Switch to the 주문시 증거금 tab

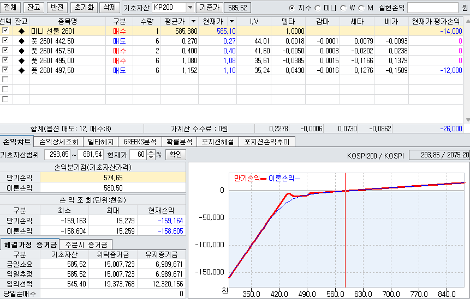(x=86, y=245)
